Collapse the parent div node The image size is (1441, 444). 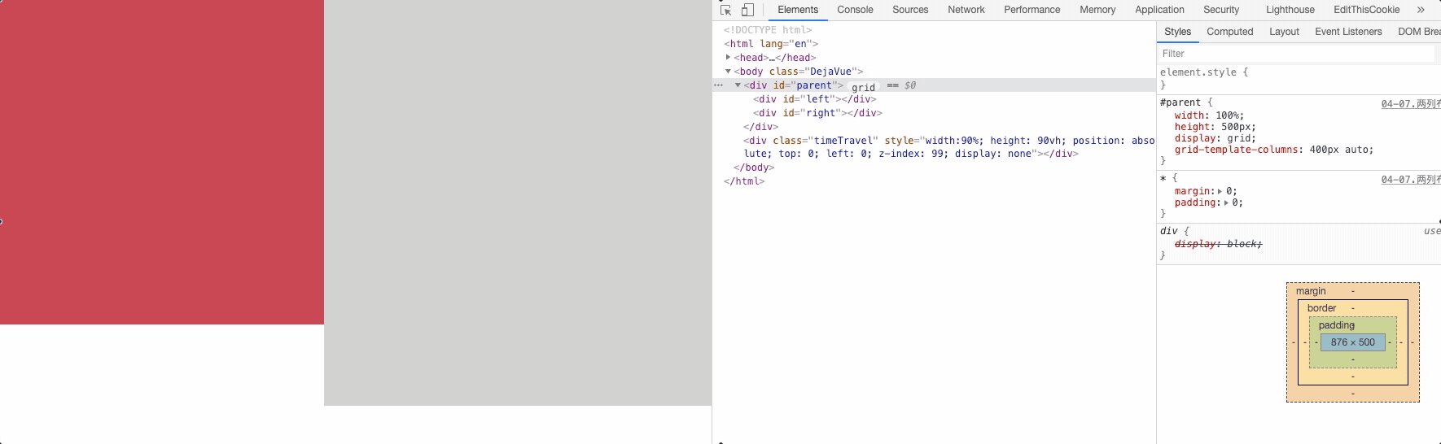click(x=738, y=85)
